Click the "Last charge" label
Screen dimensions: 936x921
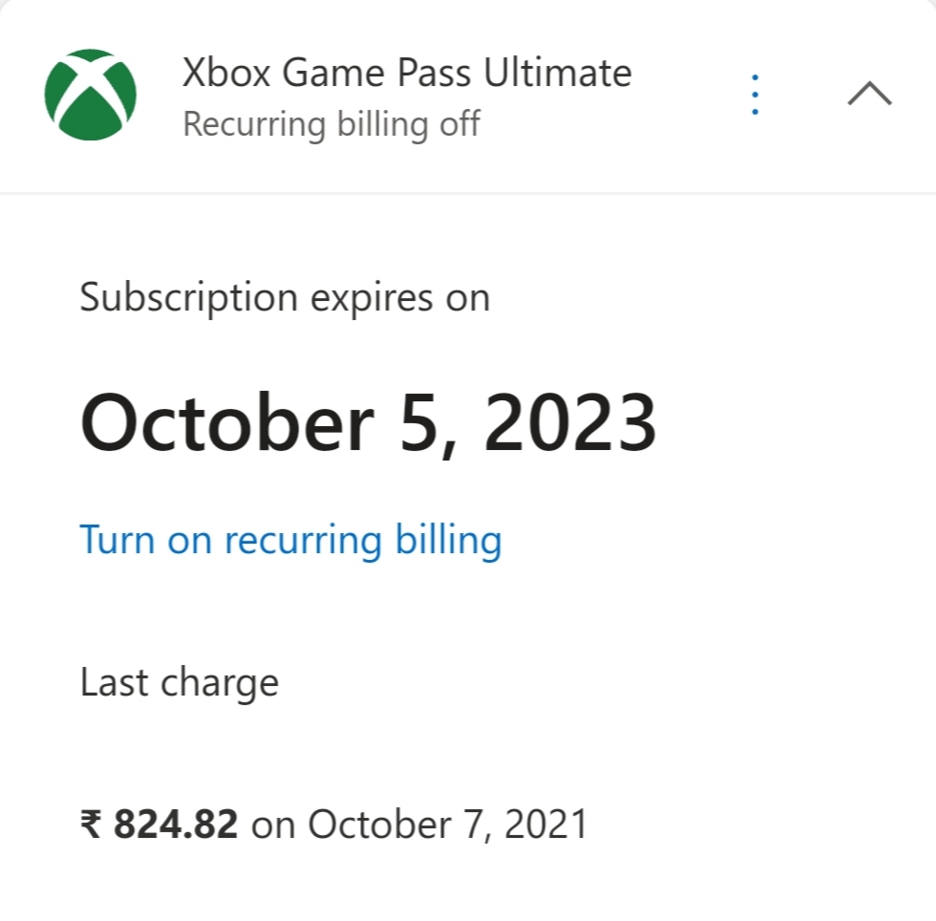click(x=180, y=683)
